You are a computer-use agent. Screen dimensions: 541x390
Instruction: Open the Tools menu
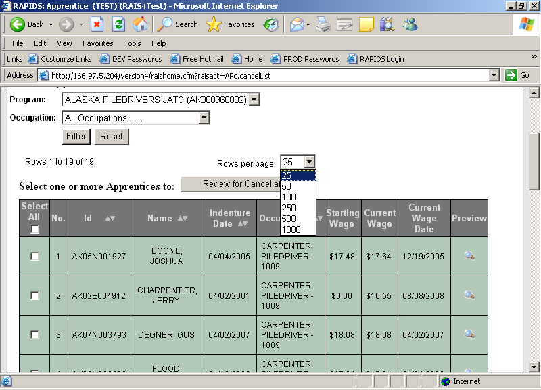pyautogui.click(x=132, y=43)
